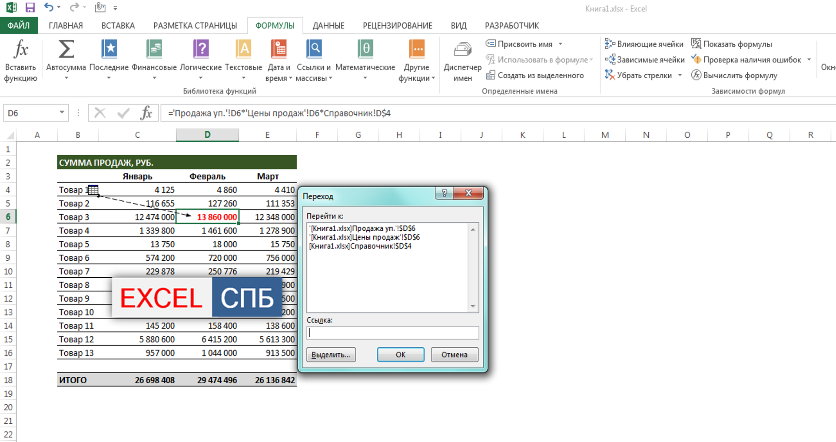This screenshot has width=836, height=442.
Task: Expand the Error Checking dropdown arrow
Action: click(809, 60)
